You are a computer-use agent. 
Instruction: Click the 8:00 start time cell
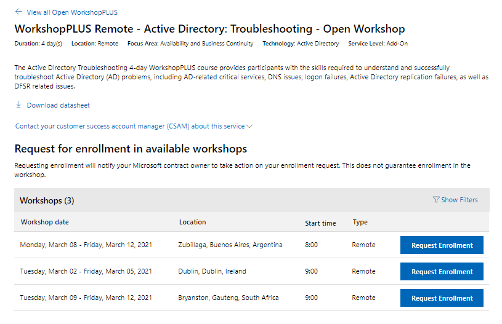[x=311, y=245]
